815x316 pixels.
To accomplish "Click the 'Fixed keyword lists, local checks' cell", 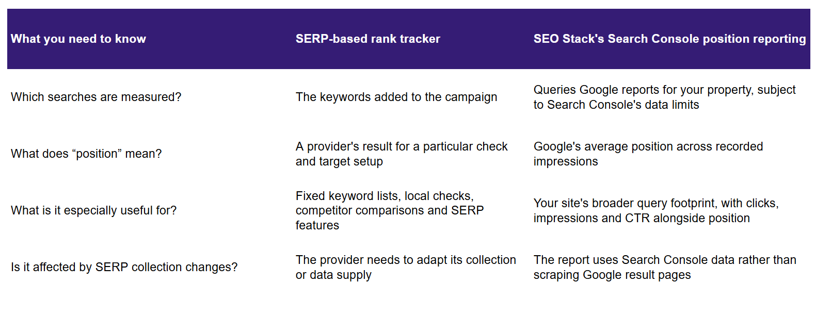I will pos(390,210).
